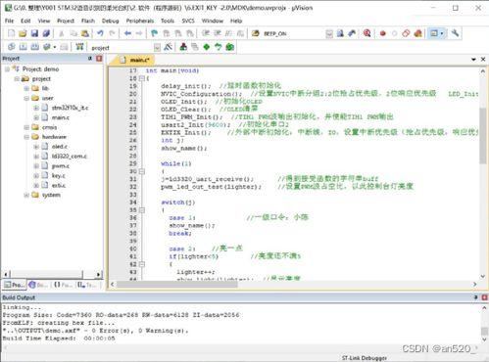Click the BEEP_ON find text field
The image size is (489, 362).
coord(293,33)
